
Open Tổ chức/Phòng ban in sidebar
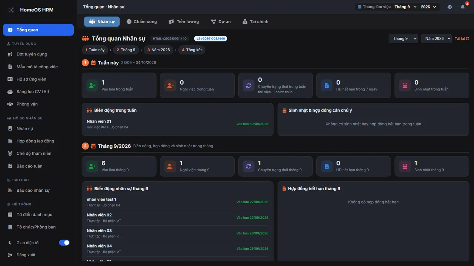(38, 227)
